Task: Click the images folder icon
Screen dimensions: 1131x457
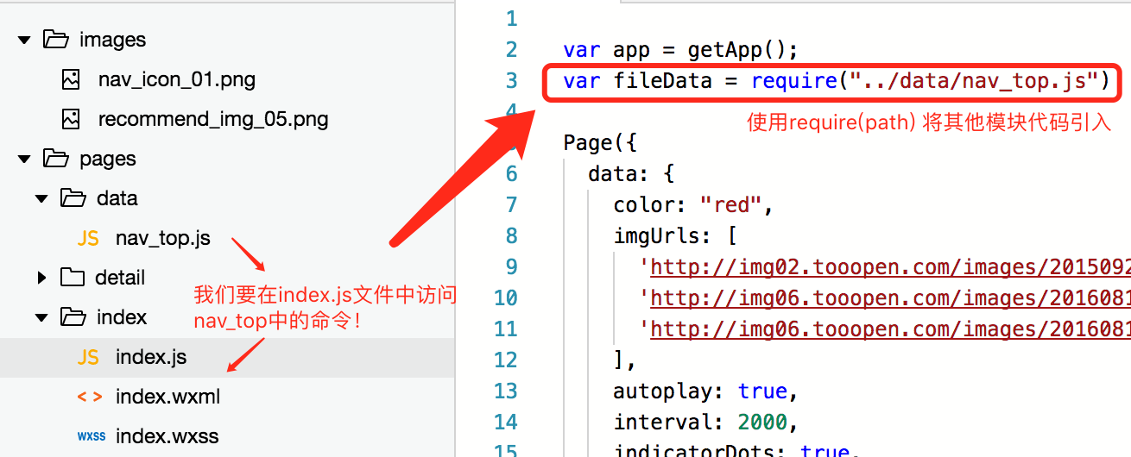Action: coord(56,40)
